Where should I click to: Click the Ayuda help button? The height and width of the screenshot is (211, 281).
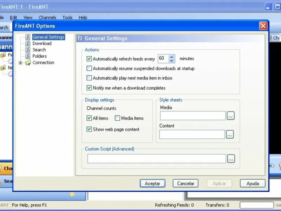coord(253,183)
